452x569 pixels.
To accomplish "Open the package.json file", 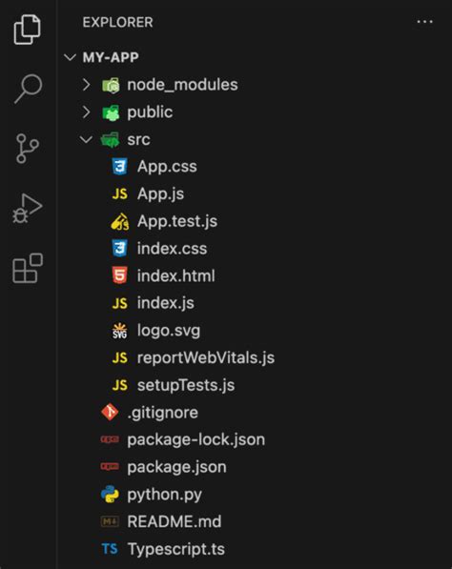I will (x=176, y=467).
